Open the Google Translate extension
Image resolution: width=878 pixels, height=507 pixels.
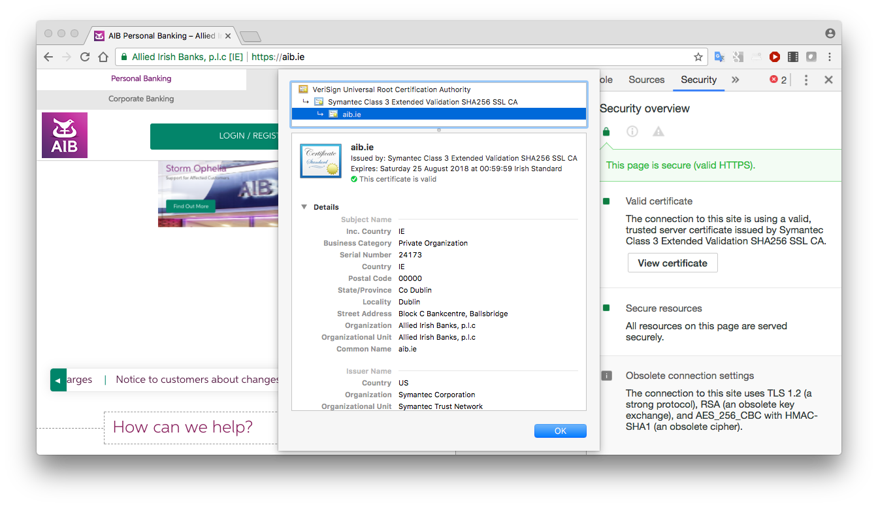[719, 57]
